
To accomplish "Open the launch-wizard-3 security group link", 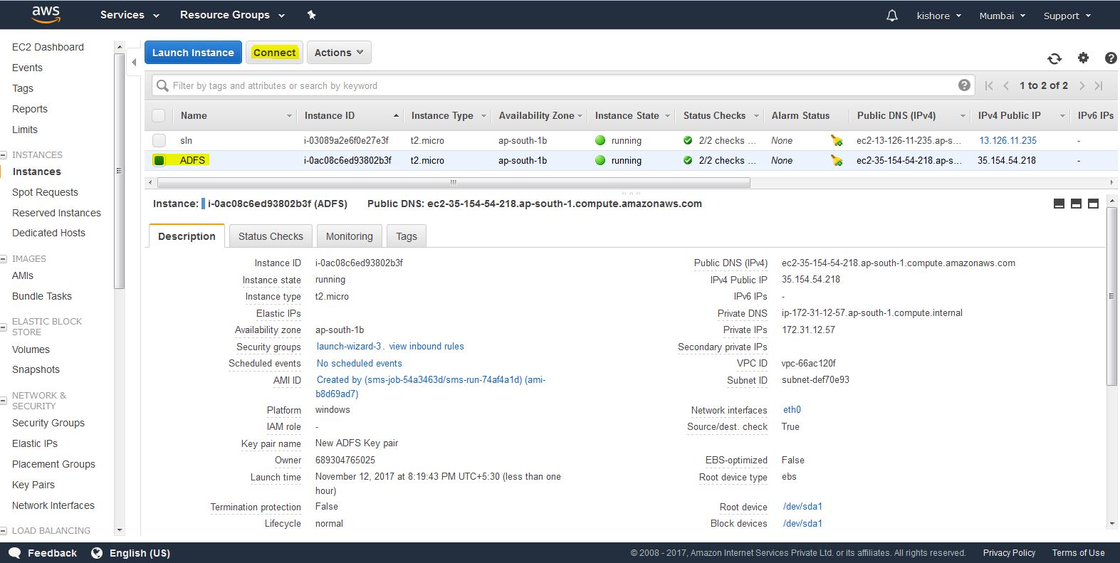I will (348, 347).
